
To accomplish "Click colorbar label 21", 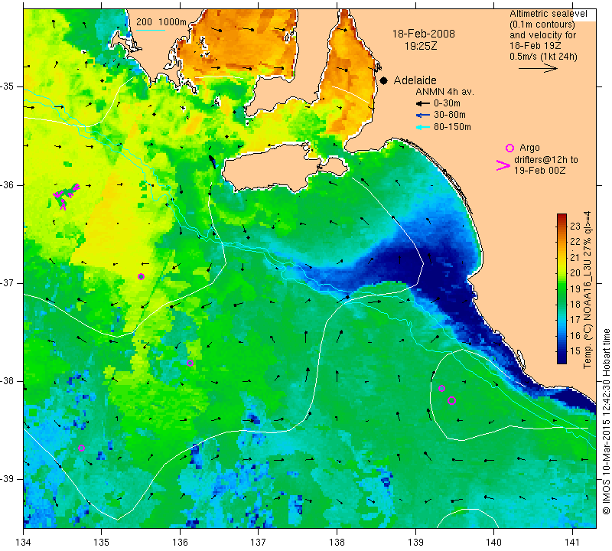I will pos(575,257).
